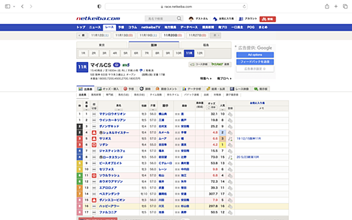Open the 馬番 column sort dropdown
The image size is (352, 220).
coord(86,109)
